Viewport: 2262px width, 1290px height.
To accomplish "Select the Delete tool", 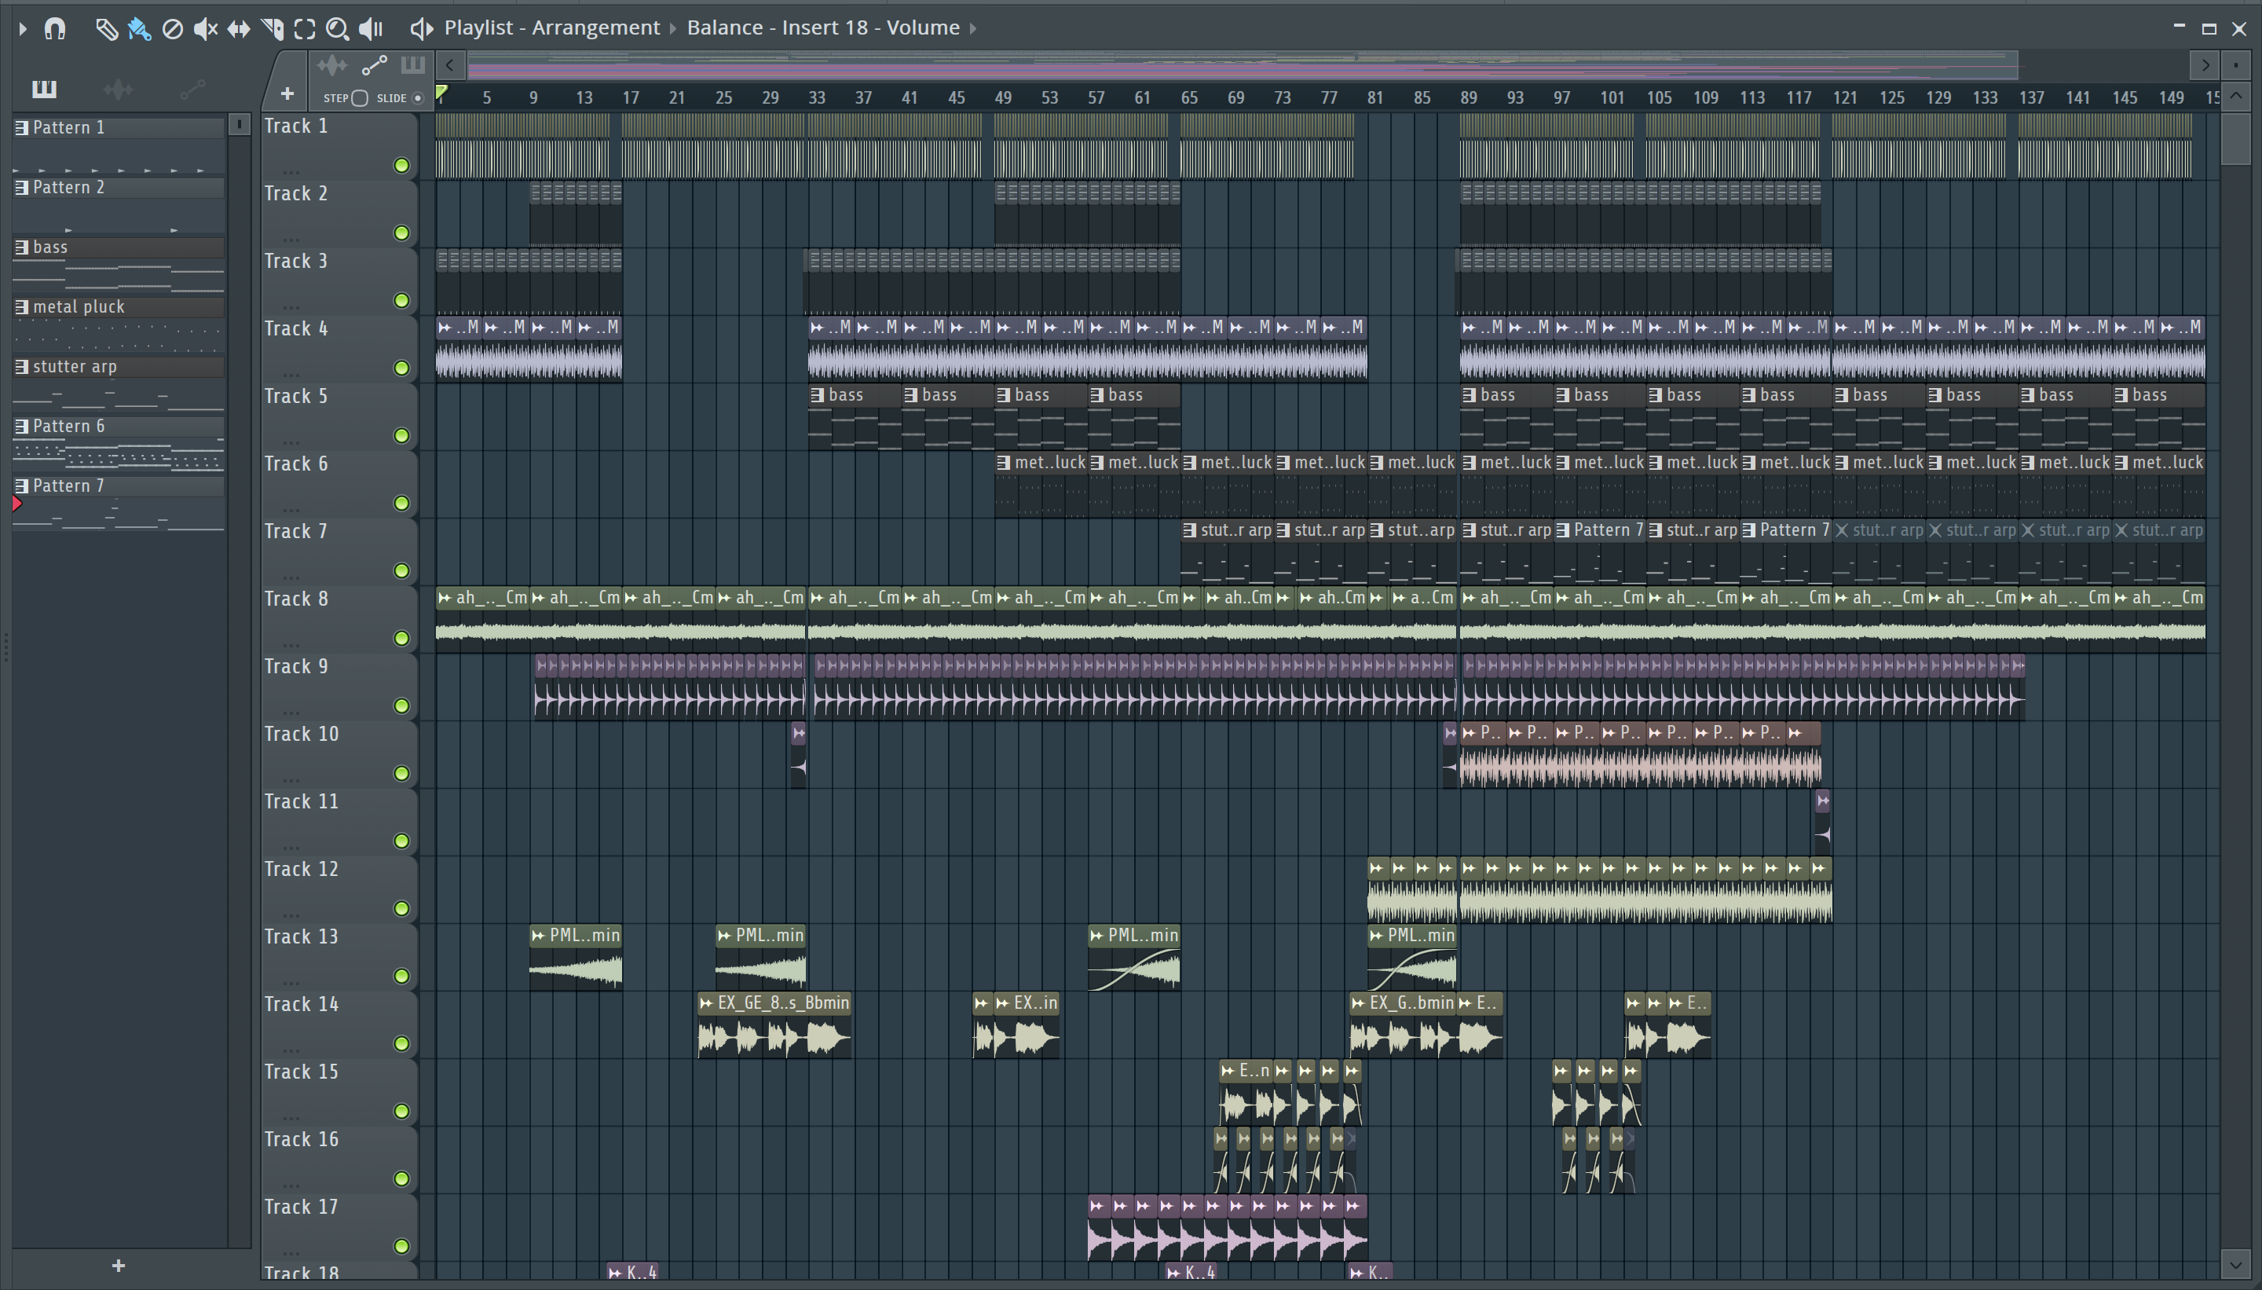I will (173, 29).
